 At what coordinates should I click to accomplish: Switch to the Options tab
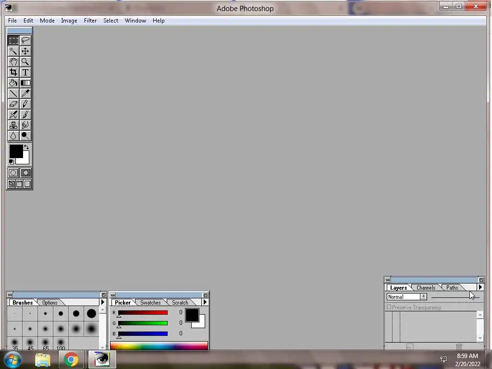click(50, 303)
